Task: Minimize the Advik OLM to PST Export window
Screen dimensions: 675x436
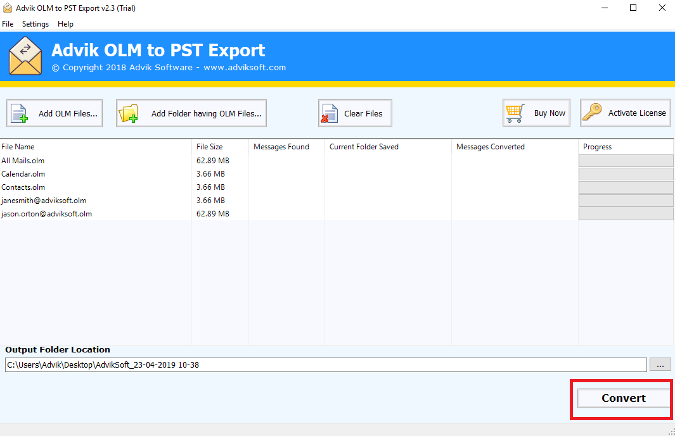Action: (x=605, y=8)
